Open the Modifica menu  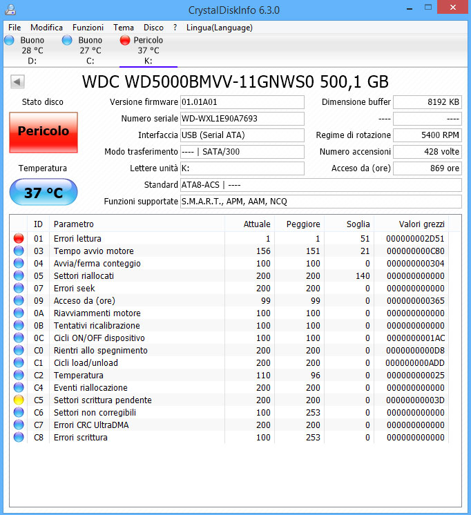[46, 28]
